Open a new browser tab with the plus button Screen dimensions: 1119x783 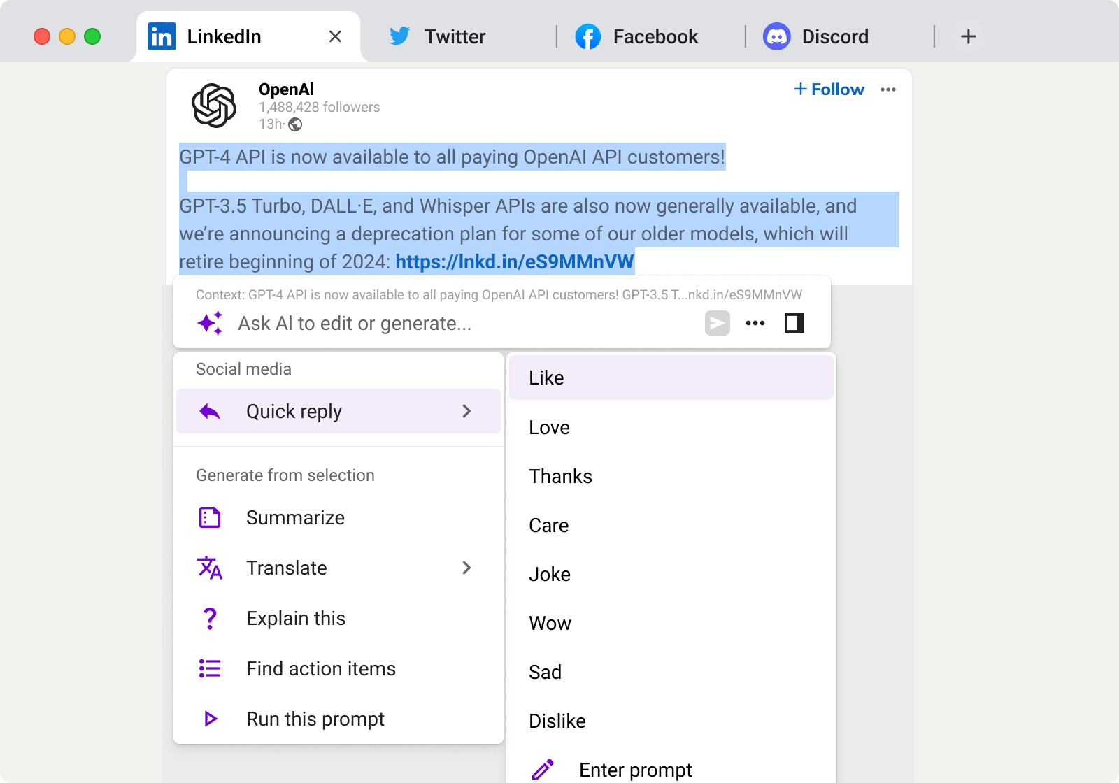click(x=969, y=36)
